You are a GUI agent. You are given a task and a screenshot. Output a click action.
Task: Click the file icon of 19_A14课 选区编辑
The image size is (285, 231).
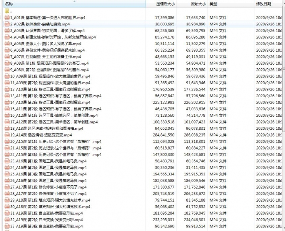coord(7,135)
